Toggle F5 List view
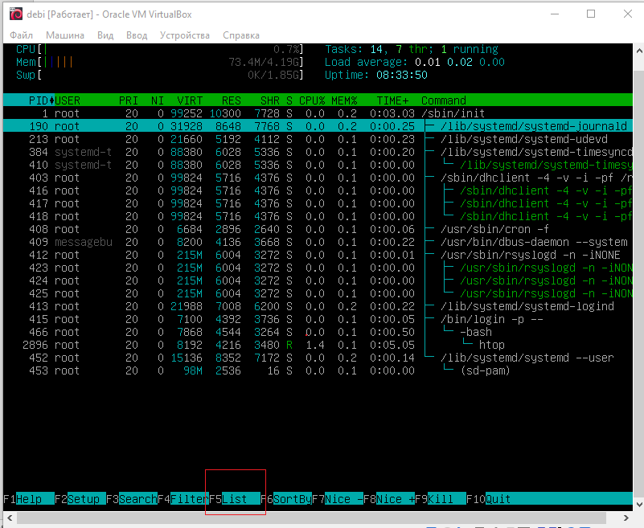 pyautogui.click(x=235, y=499)
